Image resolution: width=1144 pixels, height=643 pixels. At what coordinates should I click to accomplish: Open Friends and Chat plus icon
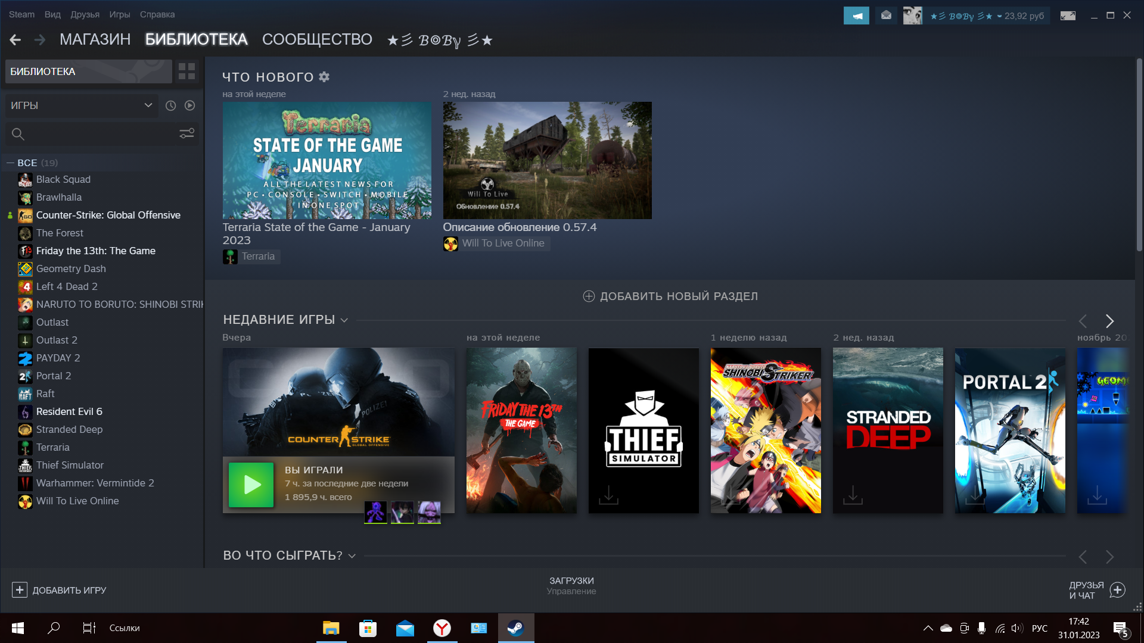[x=1117, y=590]
